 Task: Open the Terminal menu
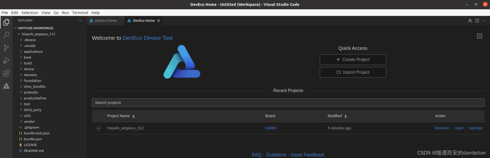tap(80, 13)
